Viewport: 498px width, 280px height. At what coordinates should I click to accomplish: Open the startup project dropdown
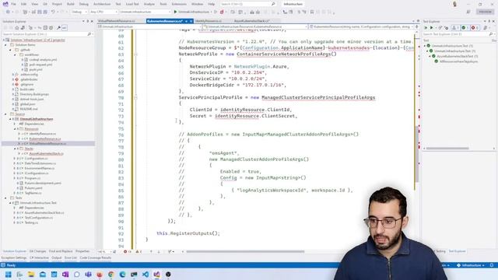[x=145, y=12]
